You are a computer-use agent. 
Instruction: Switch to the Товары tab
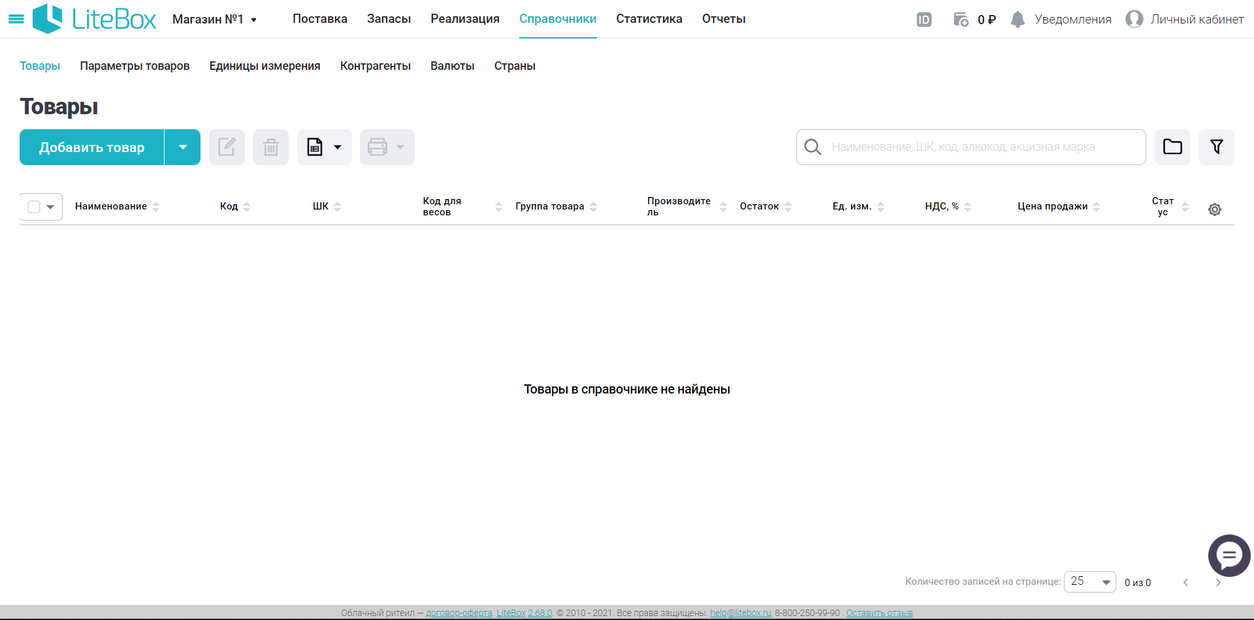tap(40, 66)
